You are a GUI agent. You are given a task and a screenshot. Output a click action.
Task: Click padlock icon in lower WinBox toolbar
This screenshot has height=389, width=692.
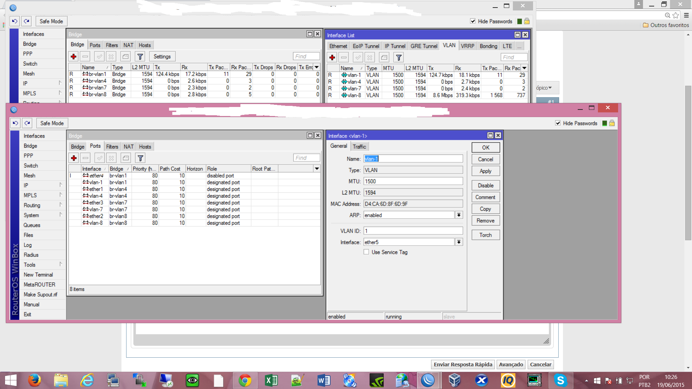tap(612, 123)
